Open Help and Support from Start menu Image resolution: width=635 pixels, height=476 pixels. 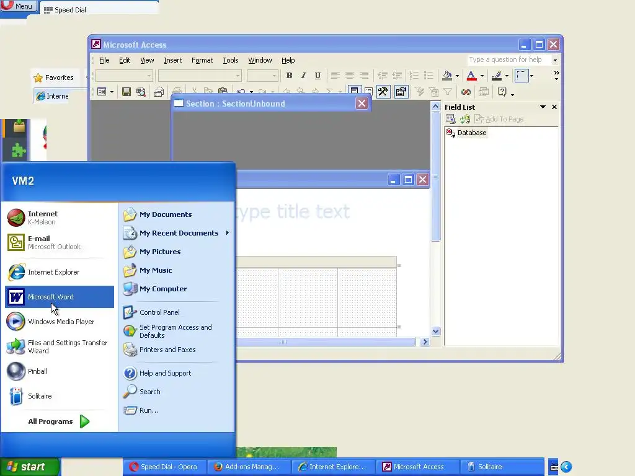pyautogui.click(x=177, y=372)
